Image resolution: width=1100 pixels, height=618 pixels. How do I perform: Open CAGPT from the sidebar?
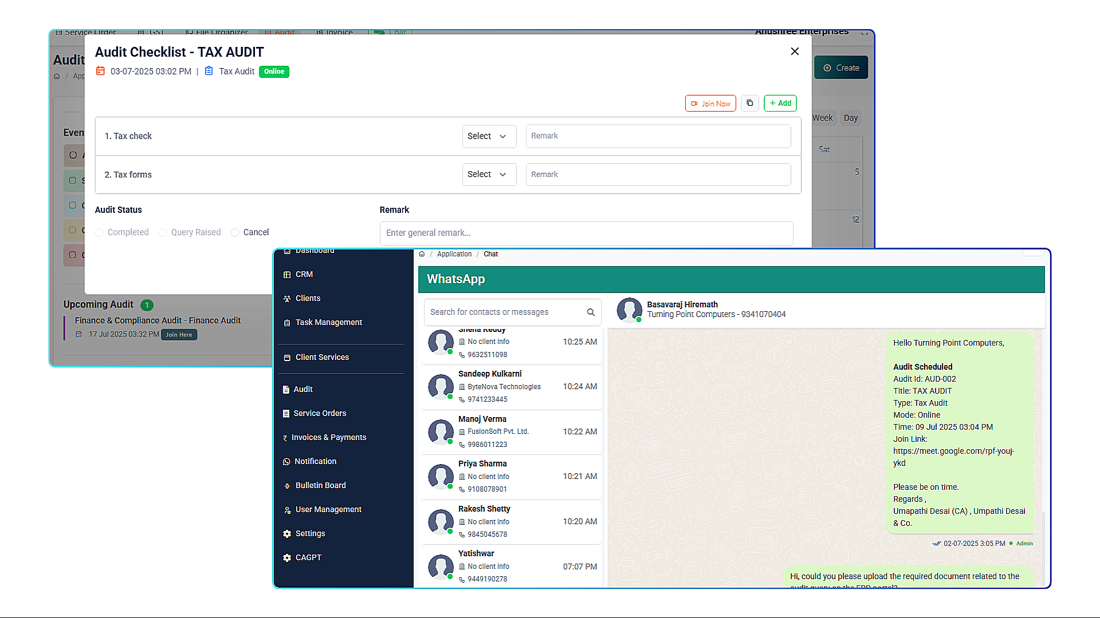point(308,557)
